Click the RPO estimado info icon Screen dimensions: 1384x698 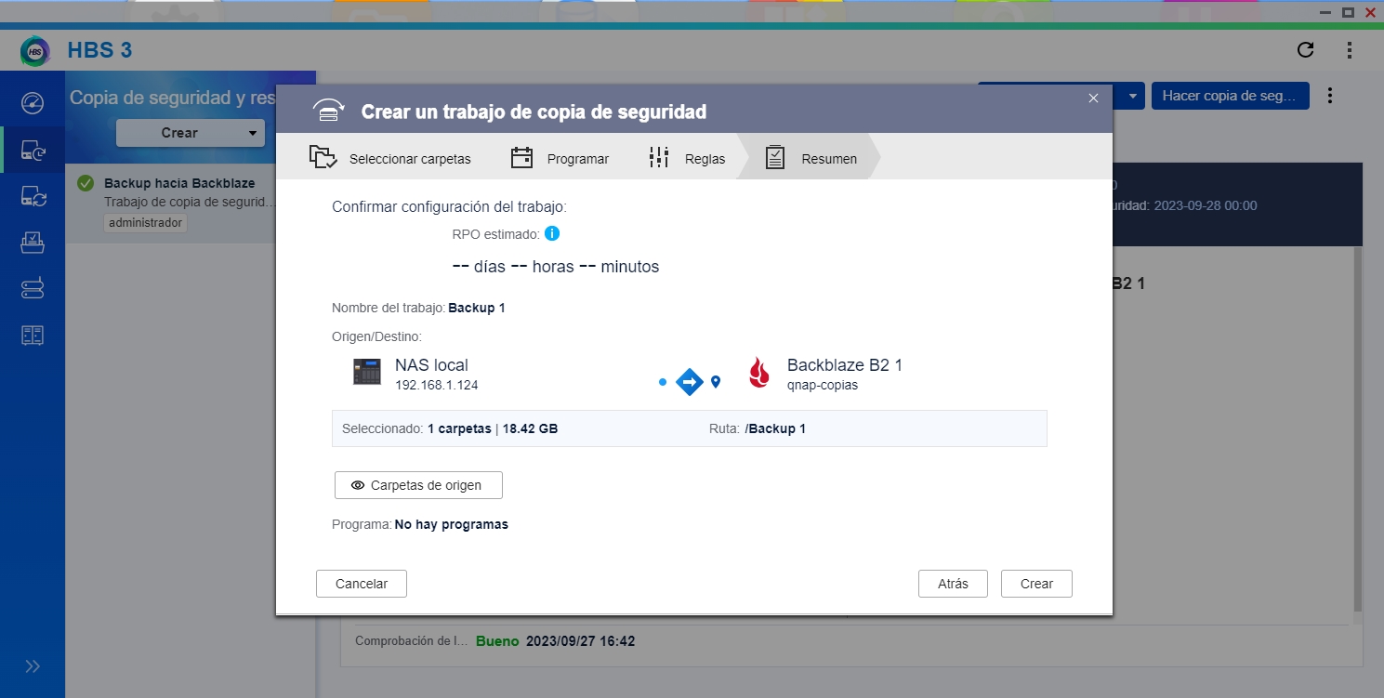pyautogui.click(x=552, y=233)
